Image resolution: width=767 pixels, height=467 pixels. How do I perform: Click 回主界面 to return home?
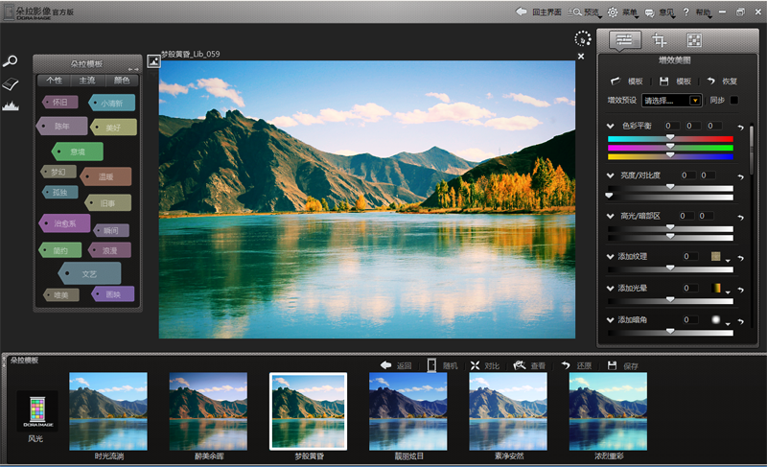(x=539, y=12)
